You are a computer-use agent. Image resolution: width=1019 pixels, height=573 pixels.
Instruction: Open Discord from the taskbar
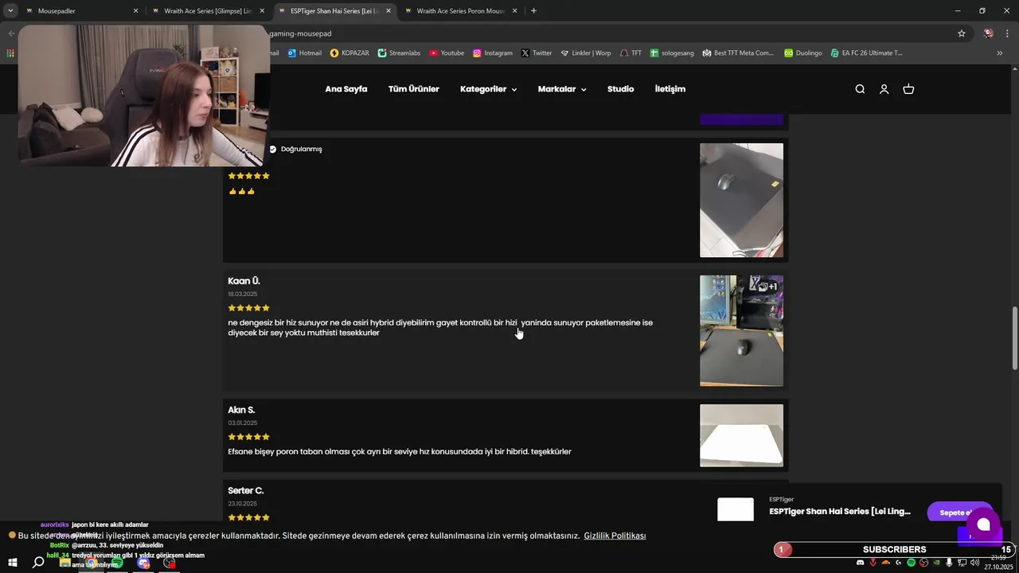(x=143, y=563)
